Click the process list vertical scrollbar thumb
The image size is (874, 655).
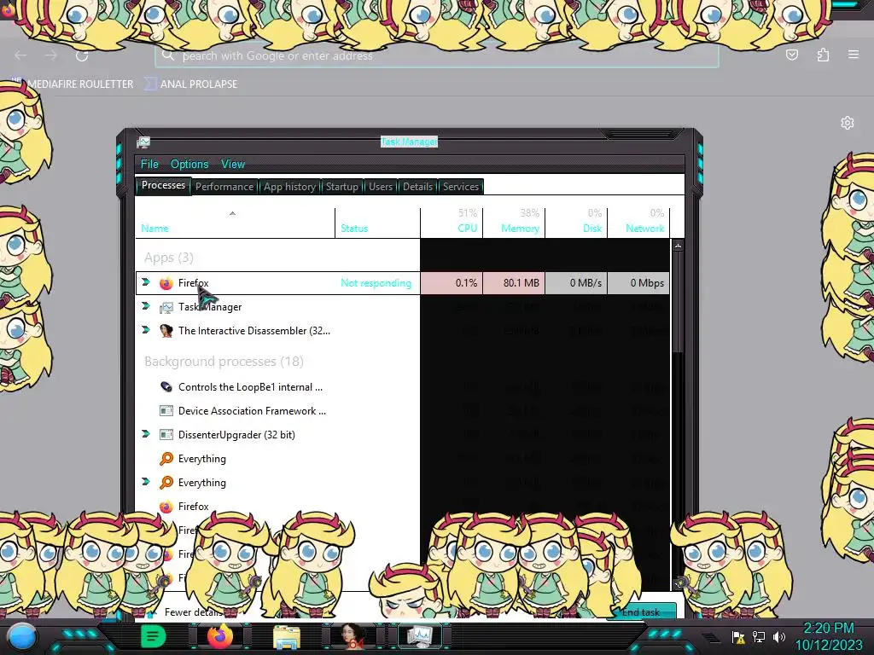pos(678,302)
